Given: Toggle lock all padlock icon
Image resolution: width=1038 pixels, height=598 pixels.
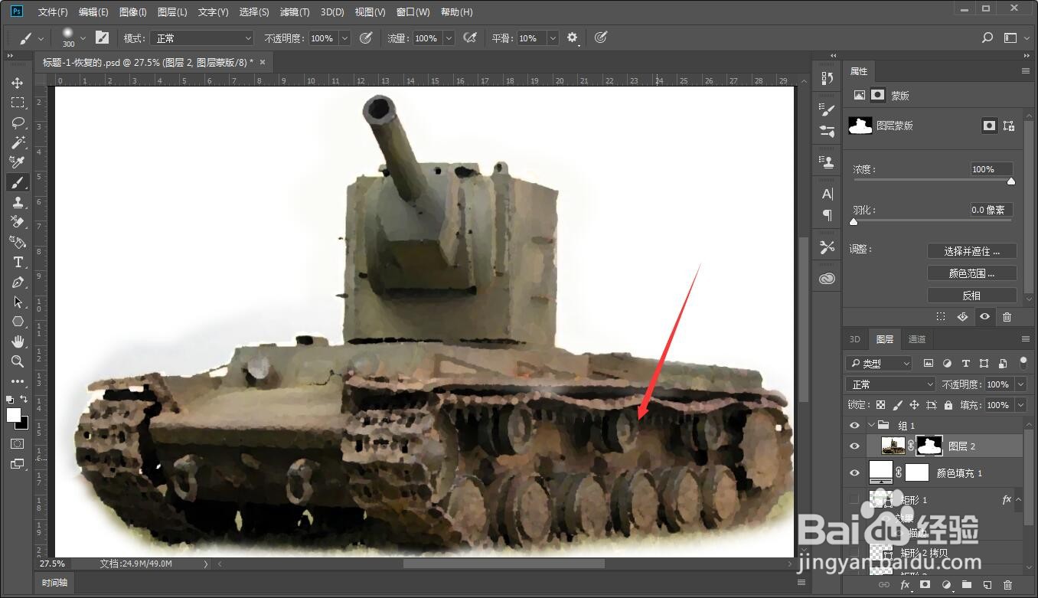Looking at the screenshot, I should [948, 405].
